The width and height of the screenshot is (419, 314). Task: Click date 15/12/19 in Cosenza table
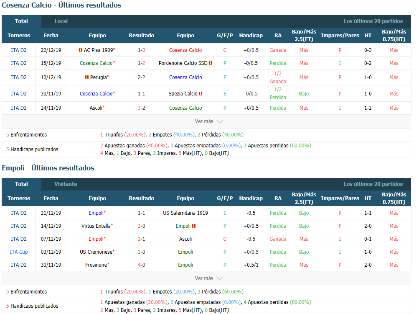(x=51, y=63)
